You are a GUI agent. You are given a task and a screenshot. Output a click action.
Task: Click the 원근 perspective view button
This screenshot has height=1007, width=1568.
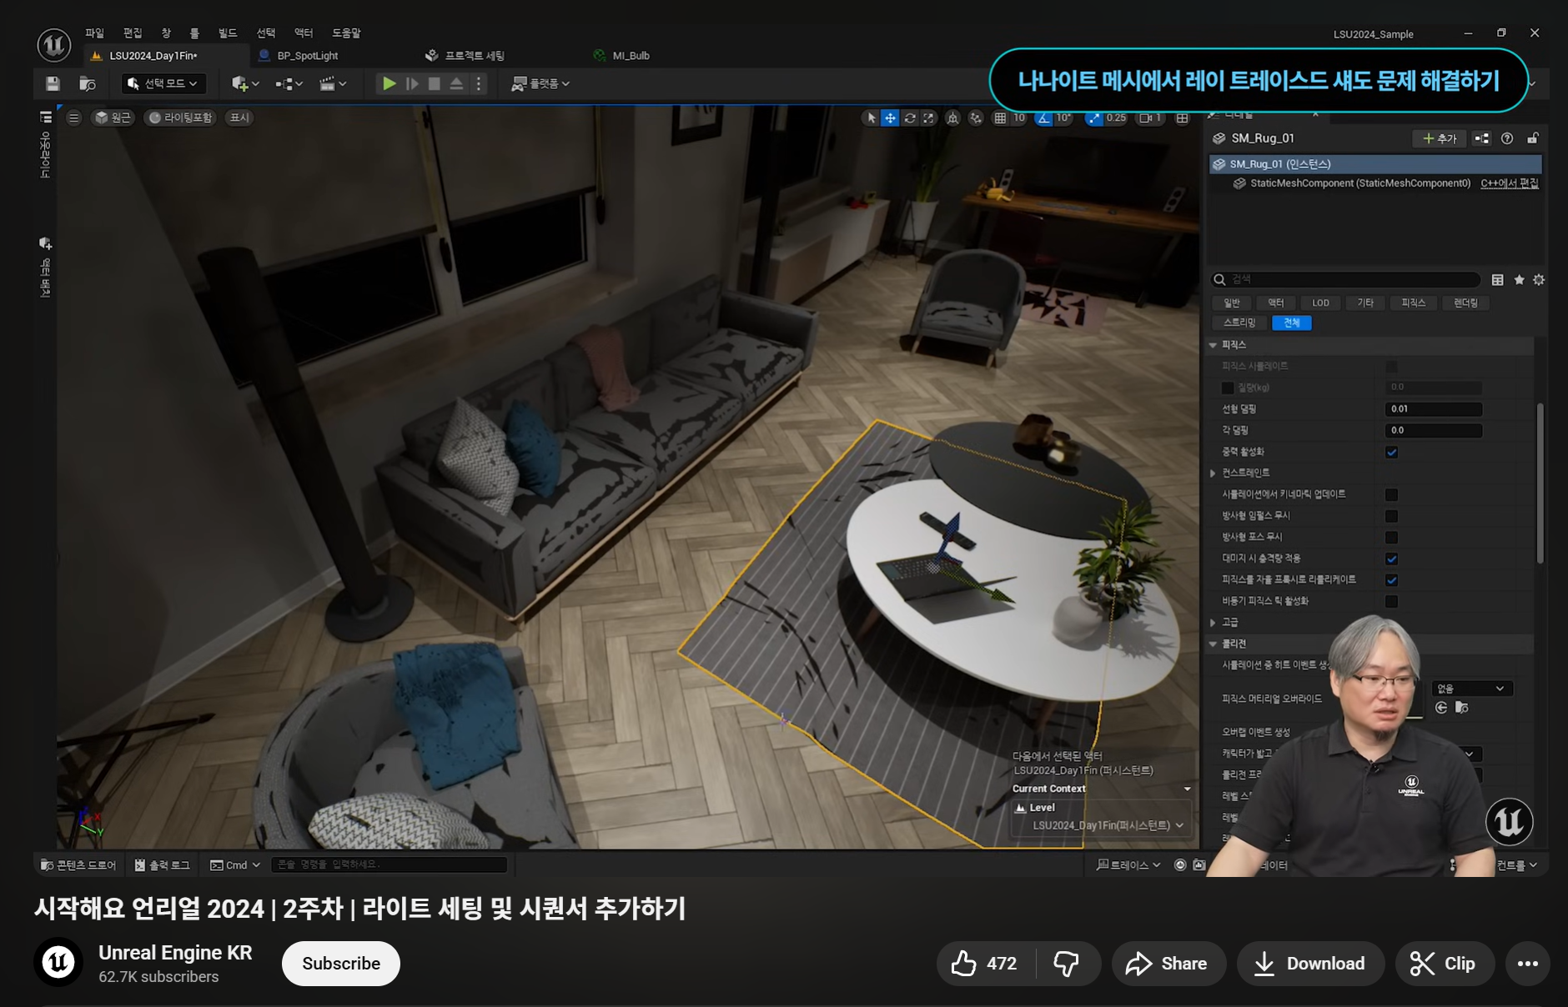113,118
